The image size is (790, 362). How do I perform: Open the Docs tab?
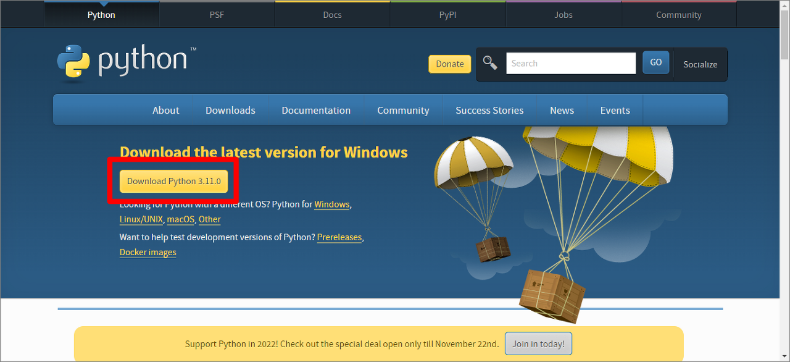click(332, 14)
